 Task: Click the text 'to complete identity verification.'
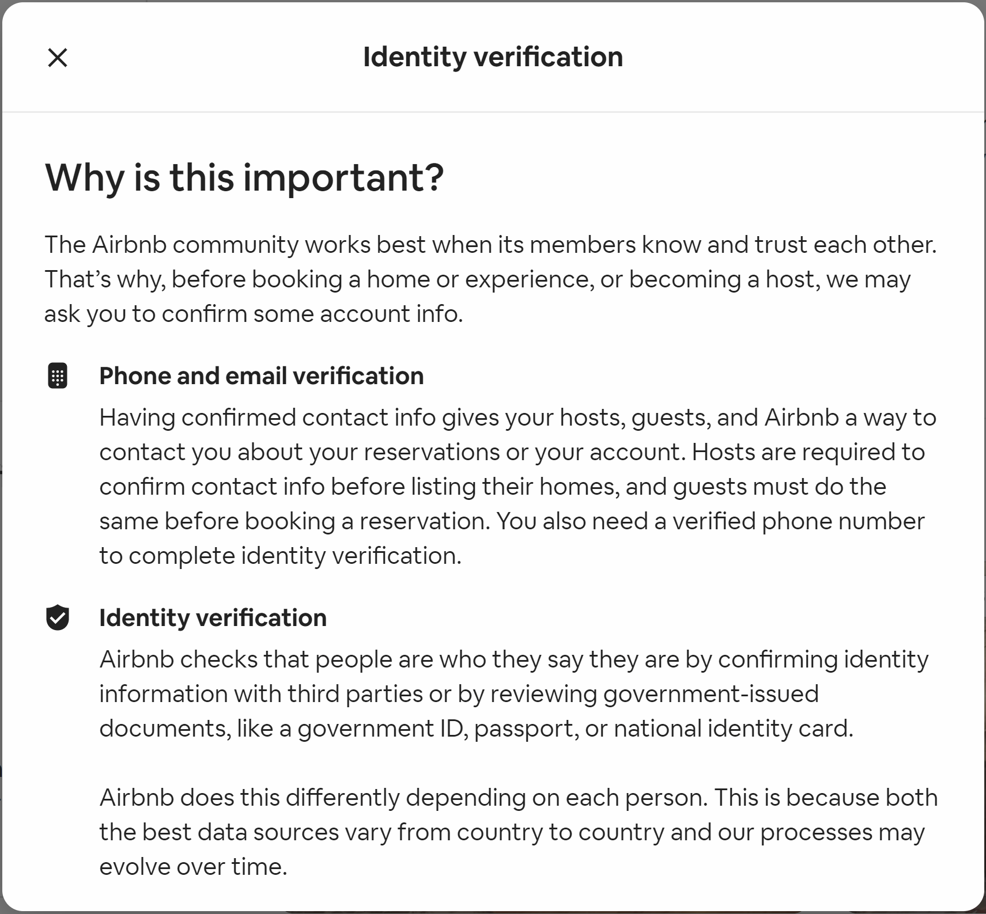point(280,556)
